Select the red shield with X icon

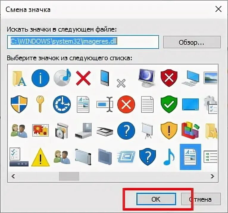click(x=169, y=78)
